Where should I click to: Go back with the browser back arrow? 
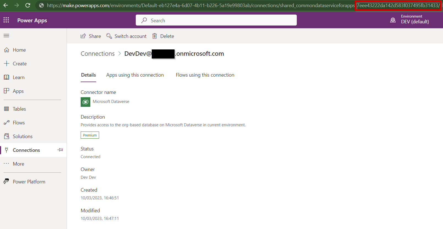click(x=6, y=5)
